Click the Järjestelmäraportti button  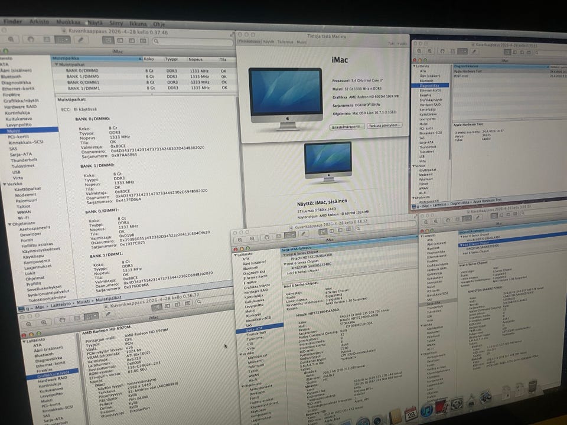[x=347, y=127]
